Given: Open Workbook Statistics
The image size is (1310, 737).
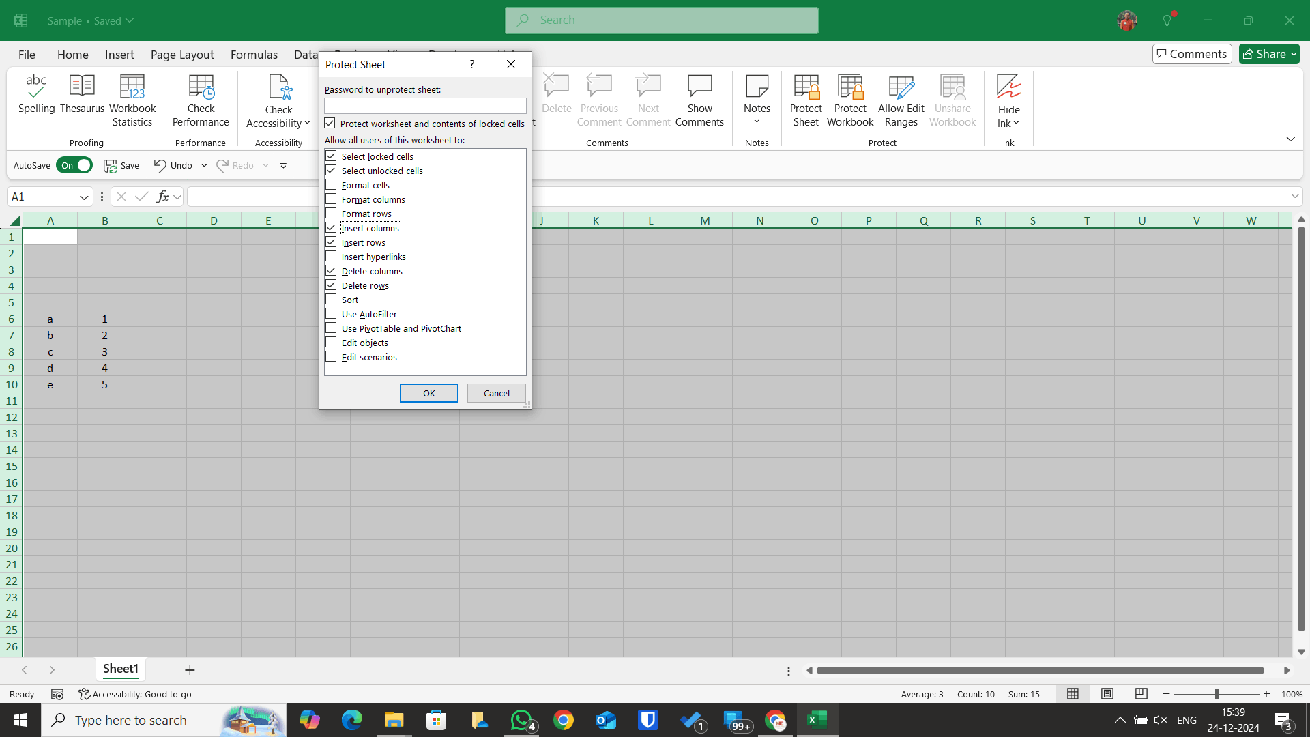Looking at the screenshot, I should [x=132, y=98].
